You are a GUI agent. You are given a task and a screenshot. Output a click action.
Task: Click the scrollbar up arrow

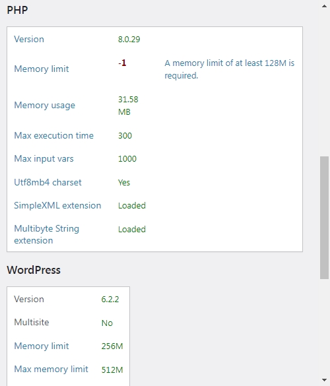point(324,6)
